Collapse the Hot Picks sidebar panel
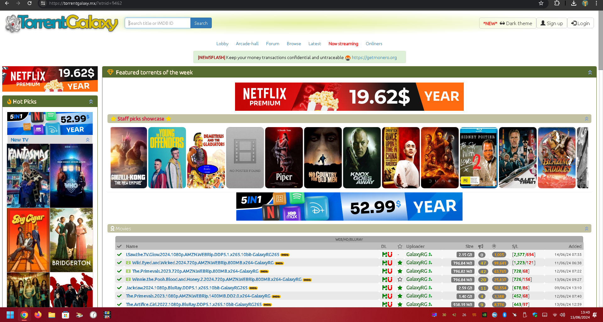603x322 pixels. (x=91, y=102)
